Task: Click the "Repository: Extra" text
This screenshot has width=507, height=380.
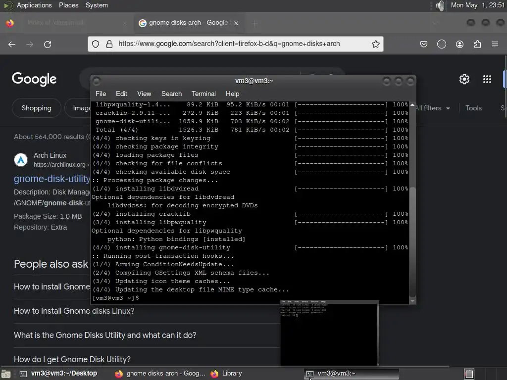Action: [x=41, y=227]
